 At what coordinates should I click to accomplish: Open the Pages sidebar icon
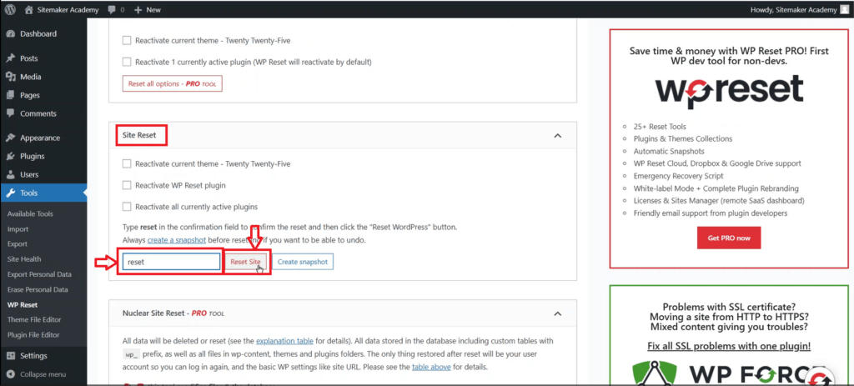[x=10, y=95]
